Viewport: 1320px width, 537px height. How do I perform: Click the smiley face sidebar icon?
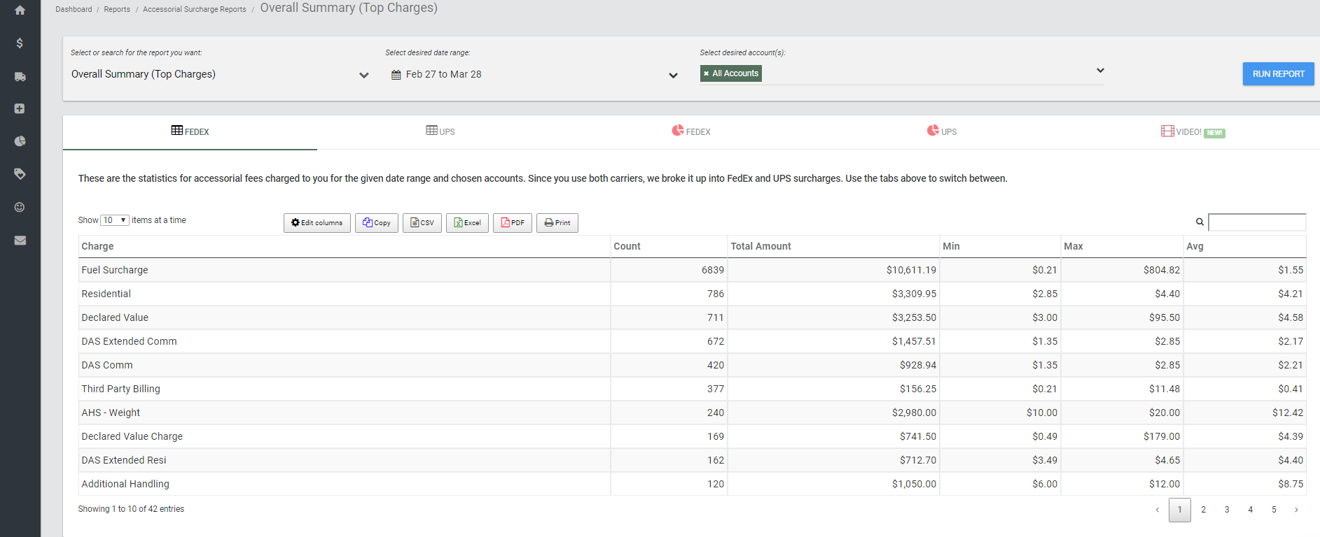coord(20,207)
